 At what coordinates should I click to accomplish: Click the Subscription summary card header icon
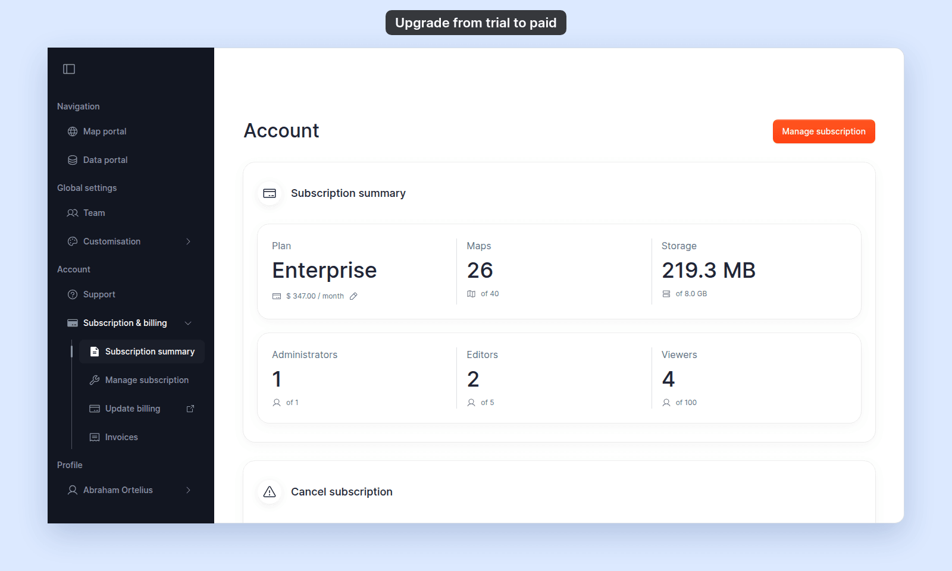[x=270, y=193]
